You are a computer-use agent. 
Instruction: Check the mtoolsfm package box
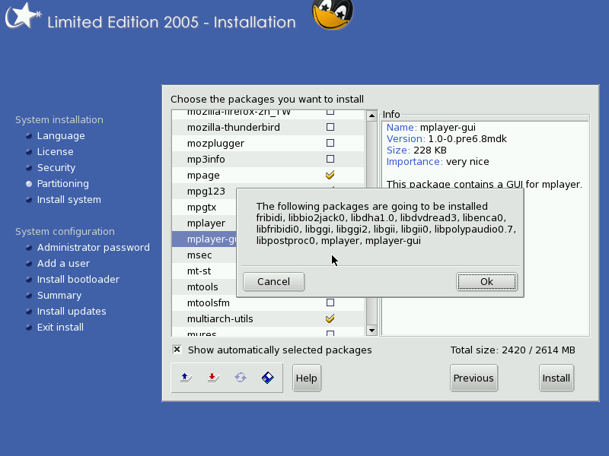click(x=330, y=302)
